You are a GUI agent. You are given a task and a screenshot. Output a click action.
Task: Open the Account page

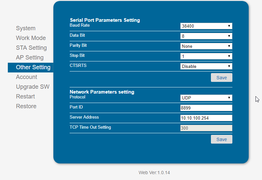pyautogui.click(x=27, y=77)
